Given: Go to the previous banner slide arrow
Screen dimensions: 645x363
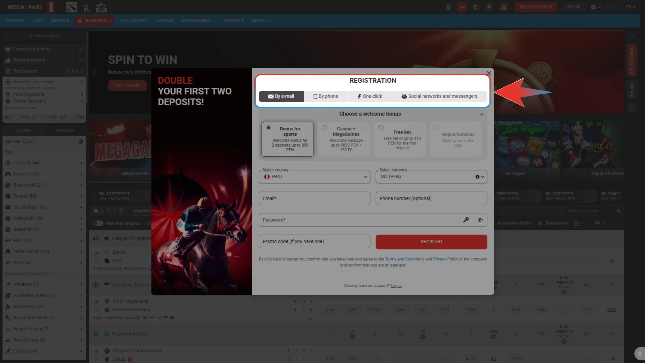Looking at the screenshot, I should tap(94, 72).
